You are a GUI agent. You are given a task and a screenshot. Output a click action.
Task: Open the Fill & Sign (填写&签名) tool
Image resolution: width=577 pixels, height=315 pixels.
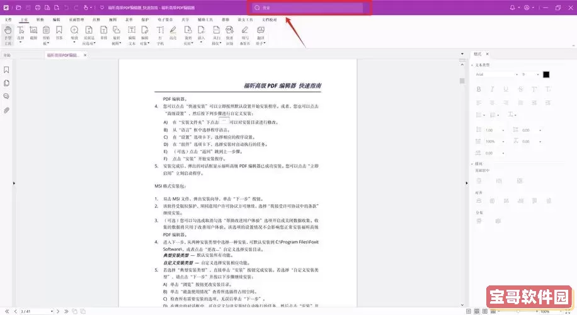(x=244, y=35)
